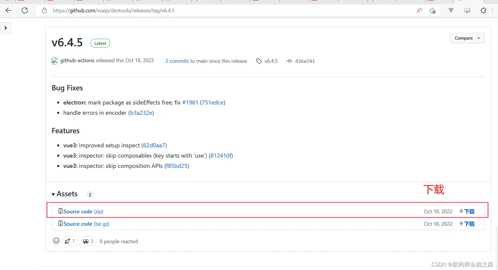The height and width of the screenshot is (270, 498).
Task: Open the github-actions author link
Action: tap(77, 60)
